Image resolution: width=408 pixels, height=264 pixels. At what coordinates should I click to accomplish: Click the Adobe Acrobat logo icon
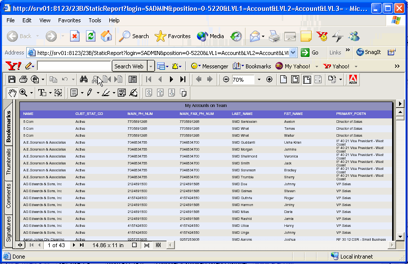point(353,79)
